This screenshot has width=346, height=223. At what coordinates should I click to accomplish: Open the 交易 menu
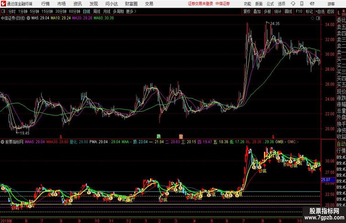pos(149,4)
